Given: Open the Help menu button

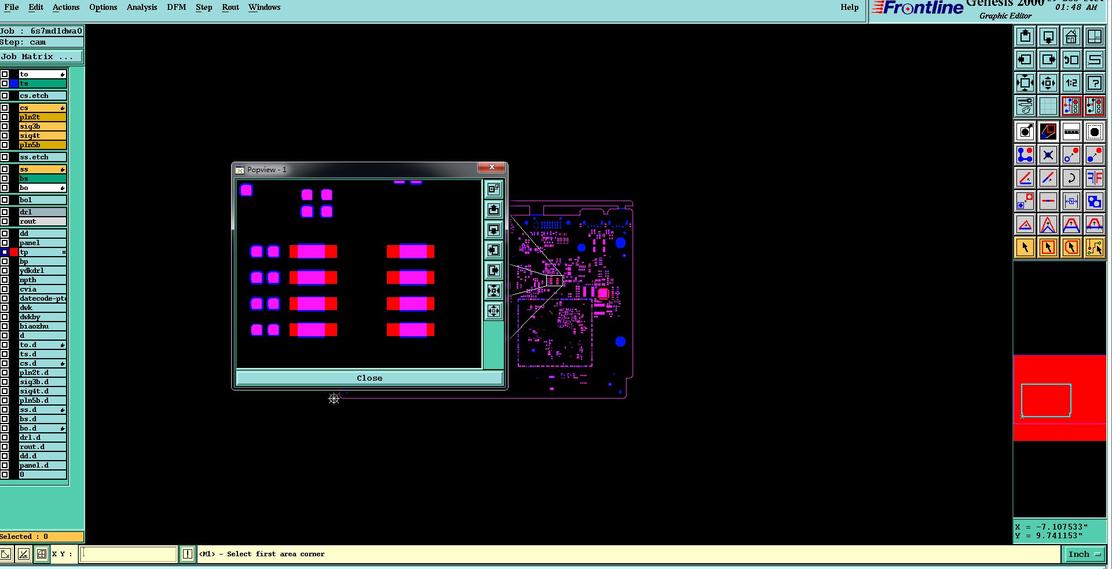Looking at the screenshot, I should (850, 7).
